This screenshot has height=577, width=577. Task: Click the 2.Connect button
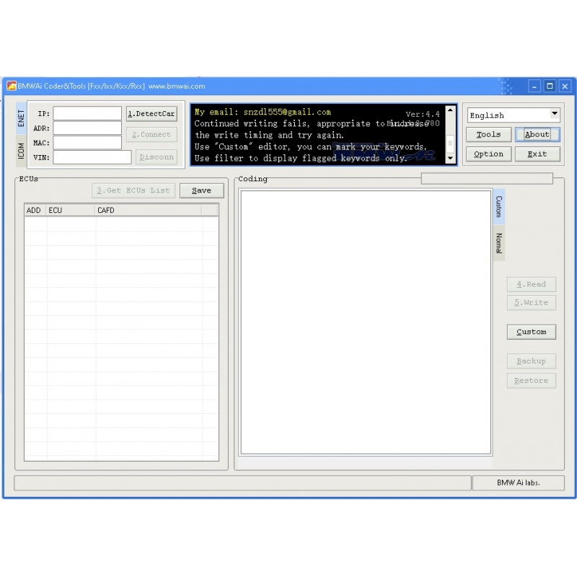click(151, 134)
